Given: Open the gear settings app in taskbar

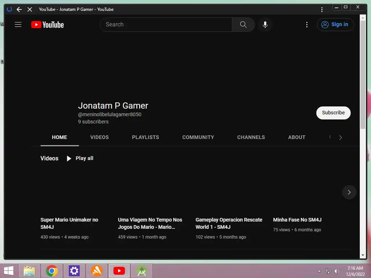Looking at the screenshot, I should (74, 271).
